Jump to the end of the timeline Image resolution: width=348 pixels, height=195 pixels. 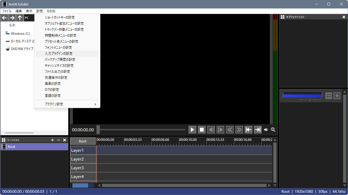pyautogui.click(x=258, y=130)
